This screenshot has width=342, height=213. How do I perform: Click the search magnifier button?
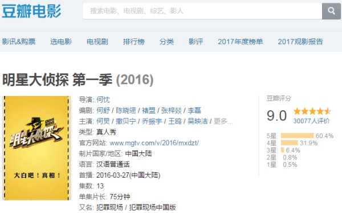tap(331, 11)
